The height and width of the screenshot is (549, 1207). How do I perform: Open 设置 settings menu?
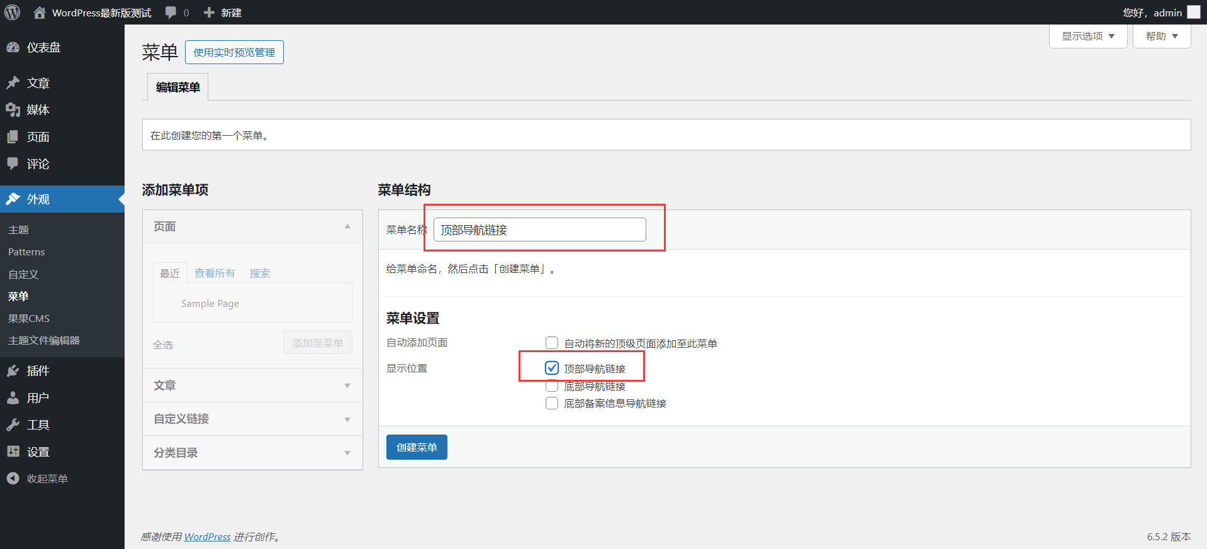point(62,452)
